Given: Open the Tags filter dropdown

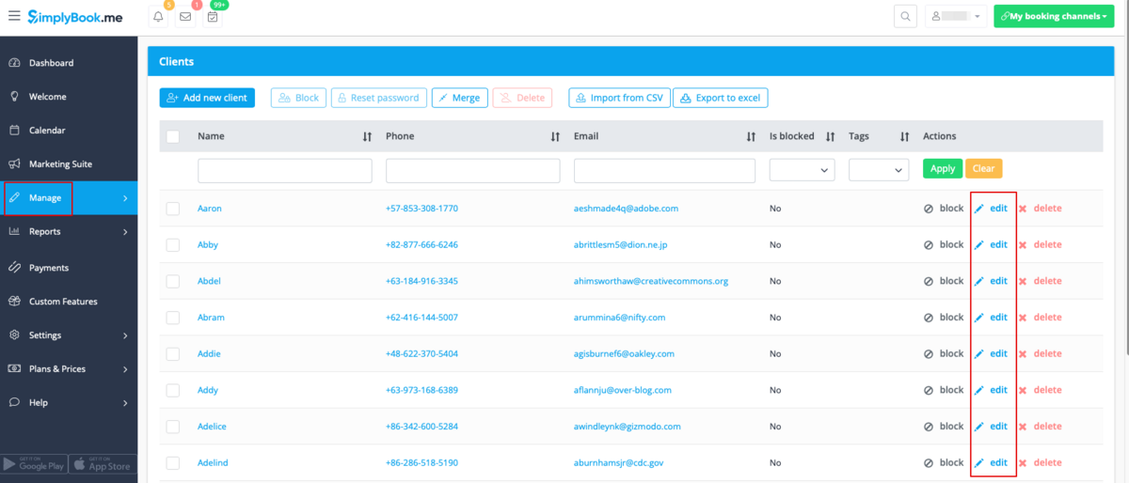Looking at the screenshot, I should pos(879,169).
